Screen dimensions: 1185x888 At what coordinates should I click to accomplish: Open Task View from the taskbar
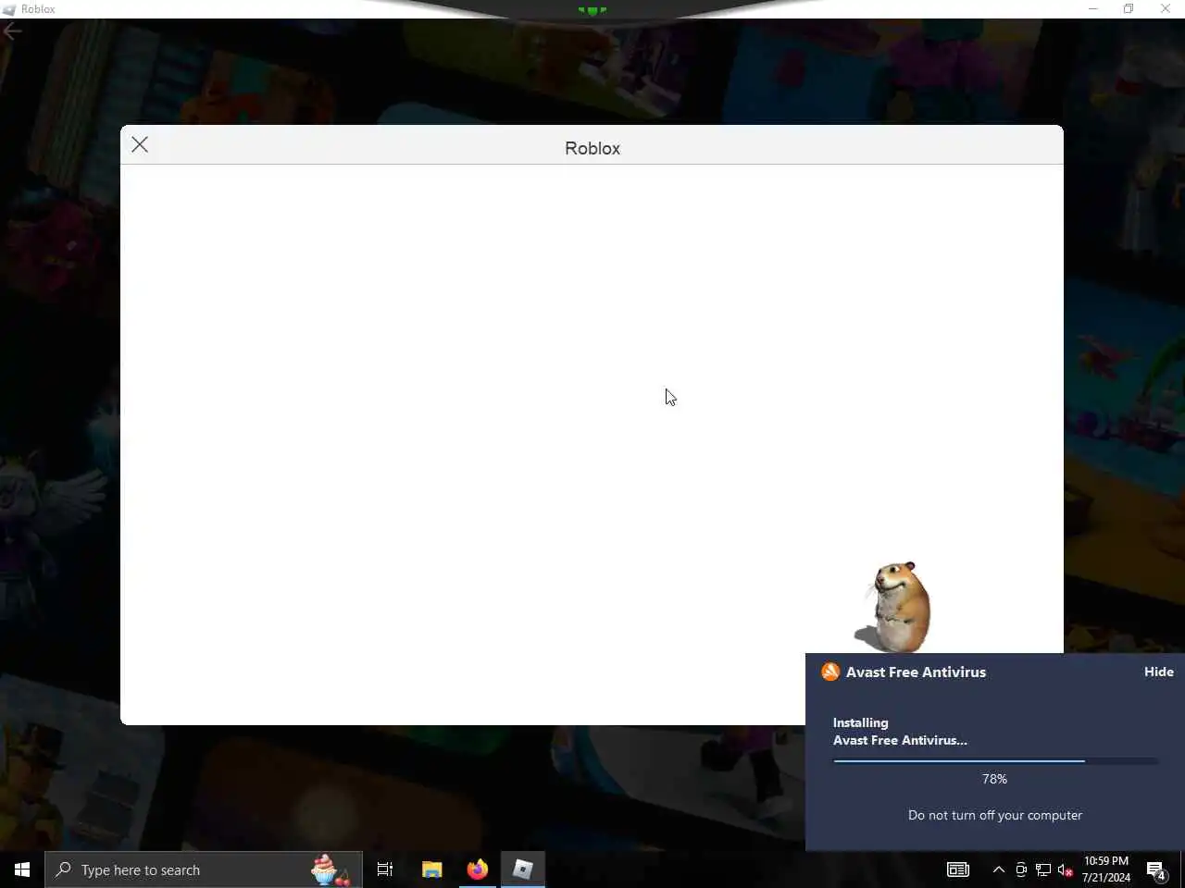tap(385, 869)
